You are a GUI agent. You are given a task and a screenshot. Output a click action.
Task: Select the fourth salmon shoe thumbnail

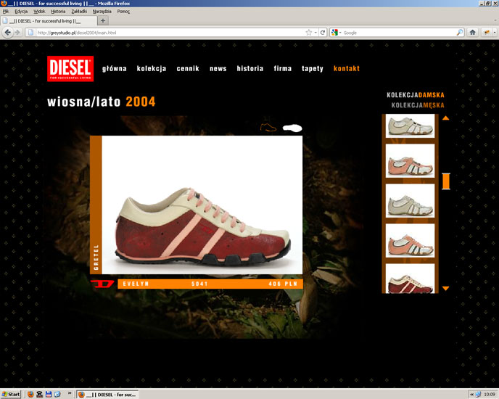click(x=410, y=240)
